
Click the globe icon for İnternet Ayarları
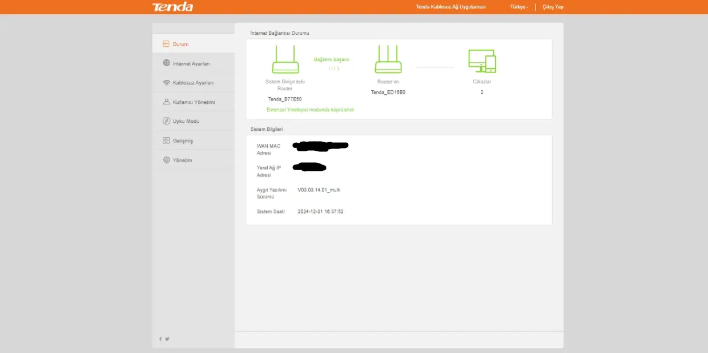click(x=166, y=63)
